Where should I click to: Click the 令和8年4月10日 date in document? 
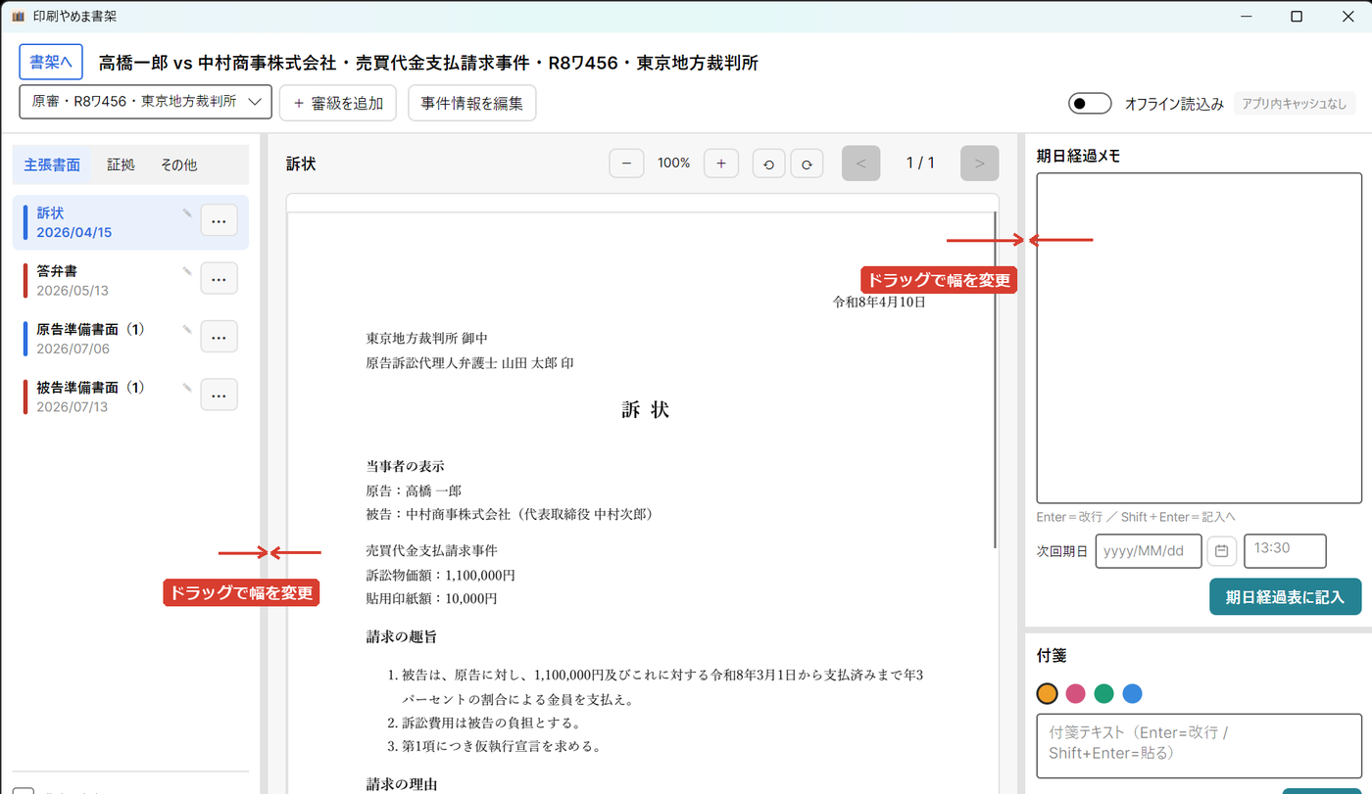(879, 302)
